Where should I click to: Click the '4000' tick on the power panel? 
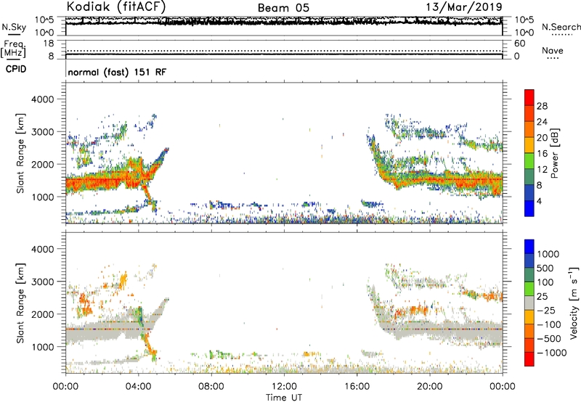pos(43,99)
